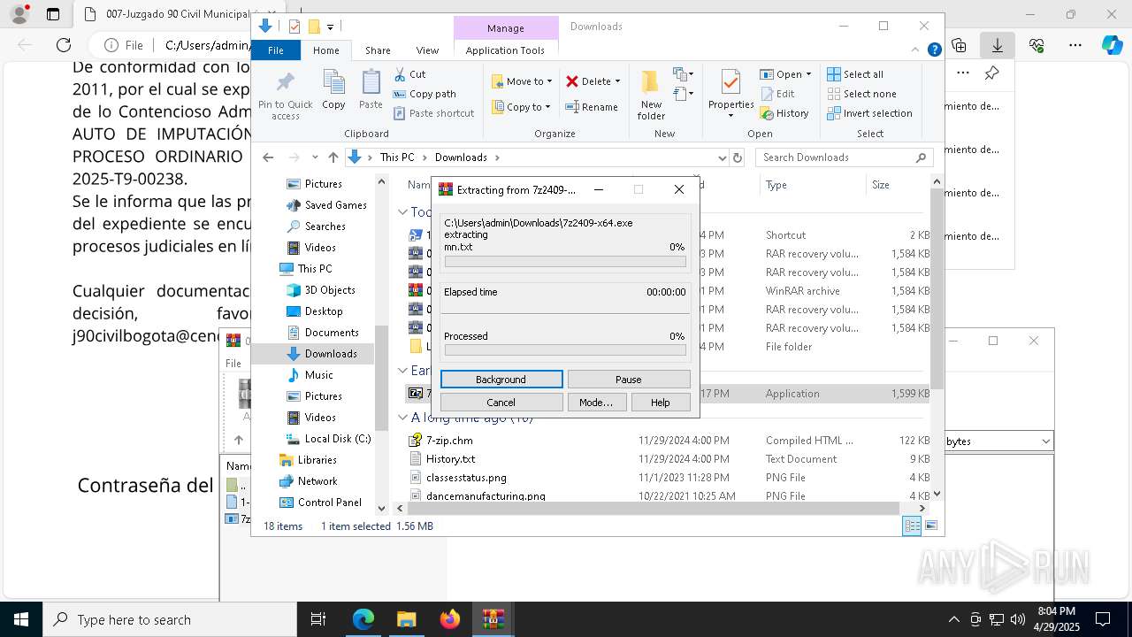Select Documents in navigation pane
Viewport: 1132px width, 637px height.
coord(322,333)
